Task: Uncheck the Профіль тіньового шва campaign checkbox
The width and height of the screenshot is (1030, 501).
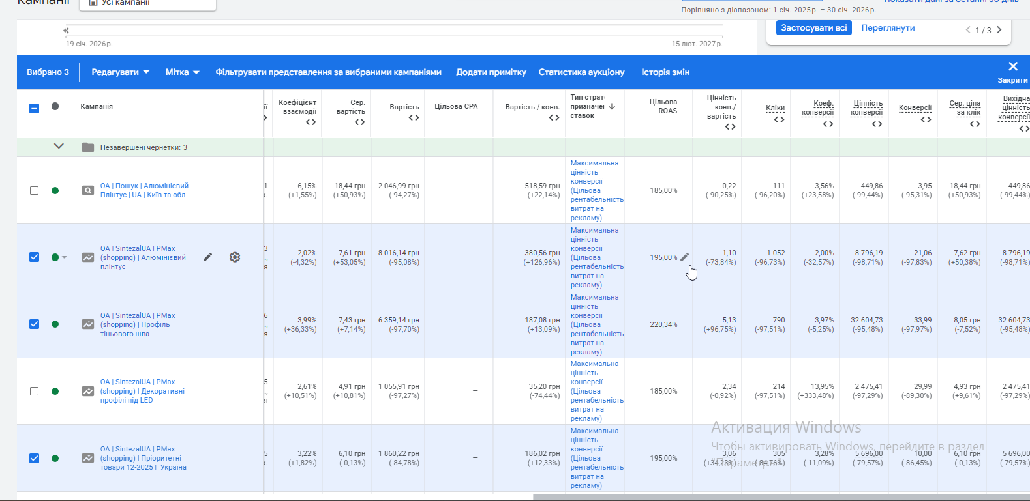Action: pyautogui.click(x=35, y=324)
